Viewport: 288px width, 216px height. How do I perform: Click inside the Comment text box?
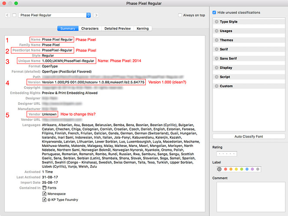[x=251, y=197]
